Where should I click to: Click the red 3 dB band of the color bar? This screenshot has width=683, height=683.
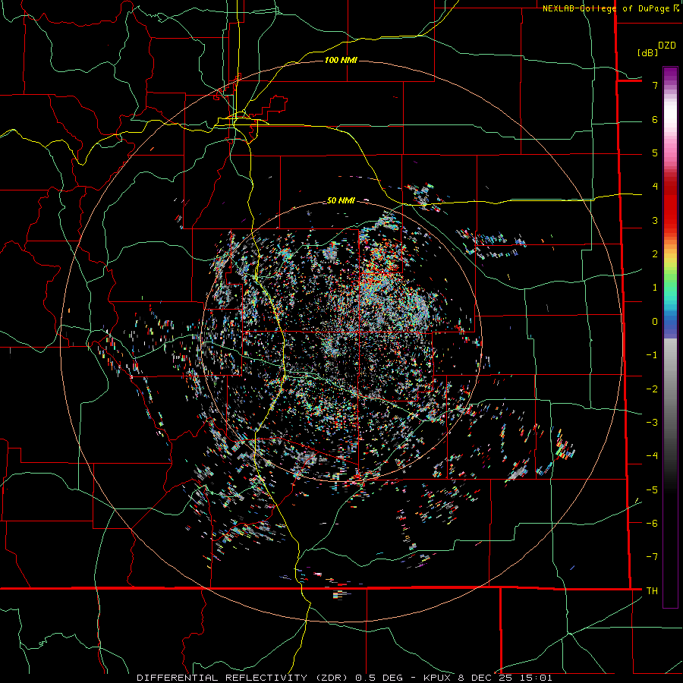click(670, 220)
